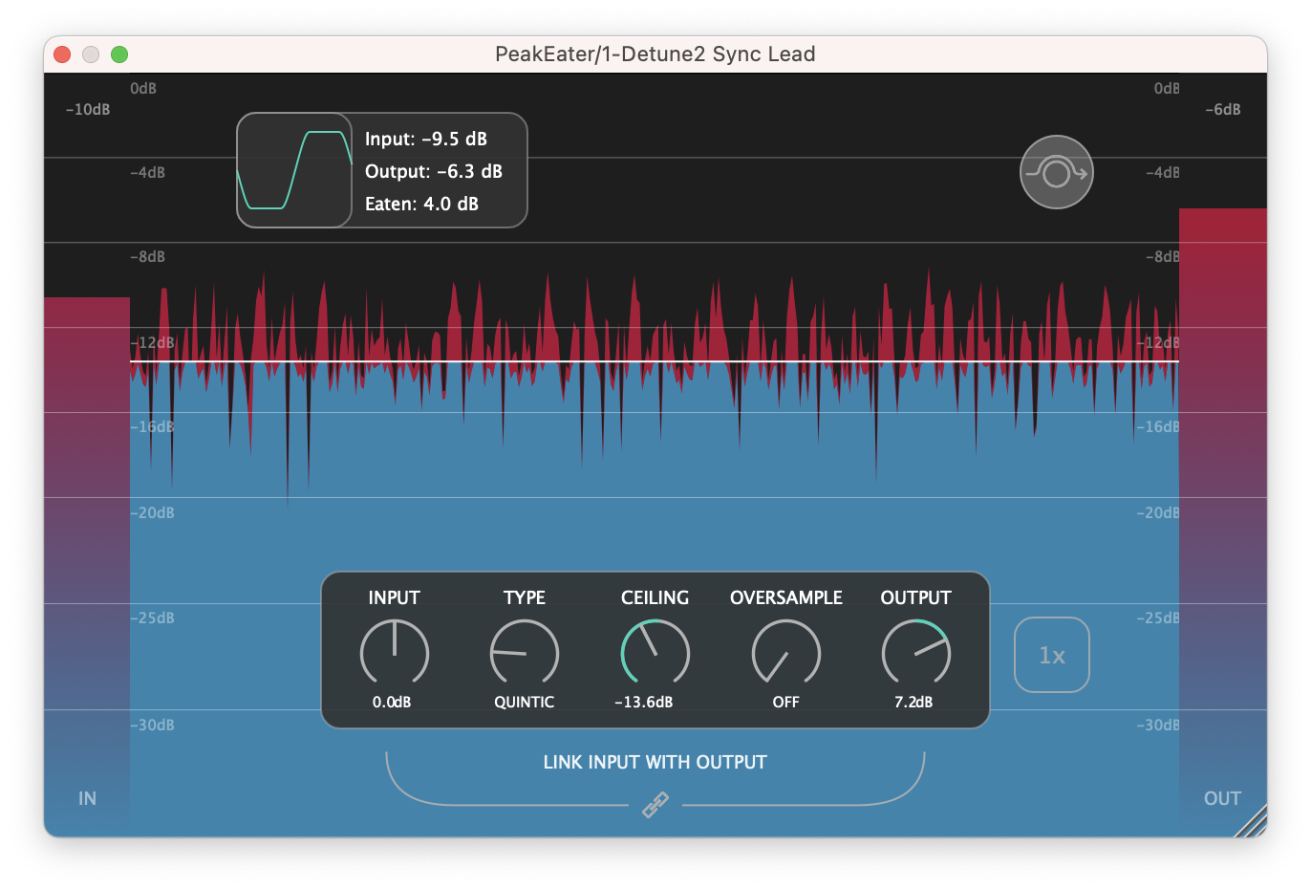Click the OFF oversample value

pos(785,702)
